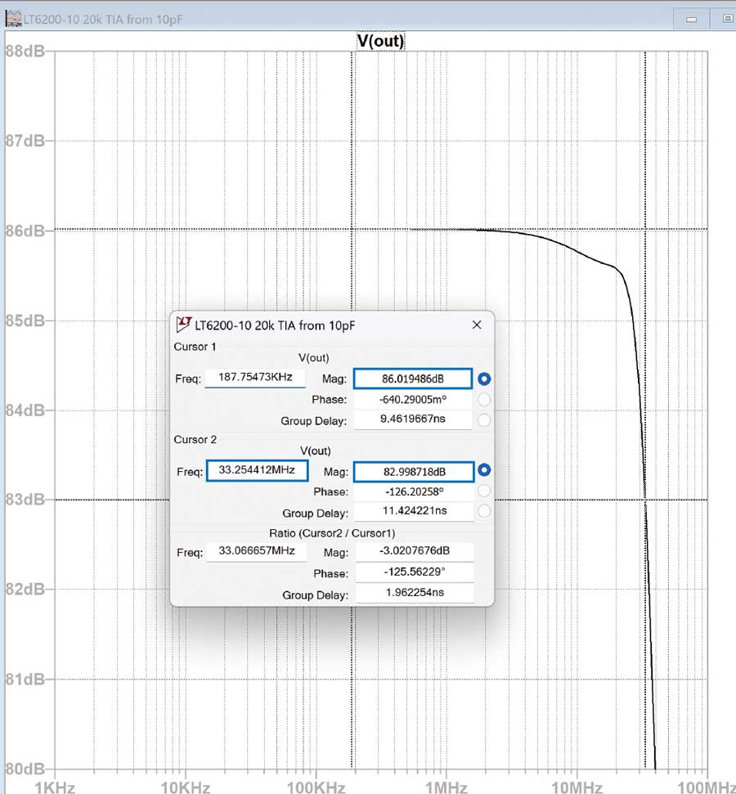
Task: Select Cursor 1 Mag radio button
Action: tap(484, 379)
